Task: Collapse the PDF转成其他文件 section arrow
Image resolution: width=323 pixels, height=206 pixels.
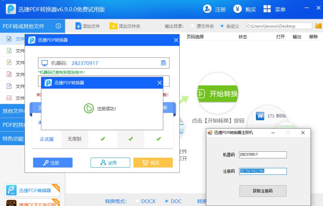Action: click(58, 26)
